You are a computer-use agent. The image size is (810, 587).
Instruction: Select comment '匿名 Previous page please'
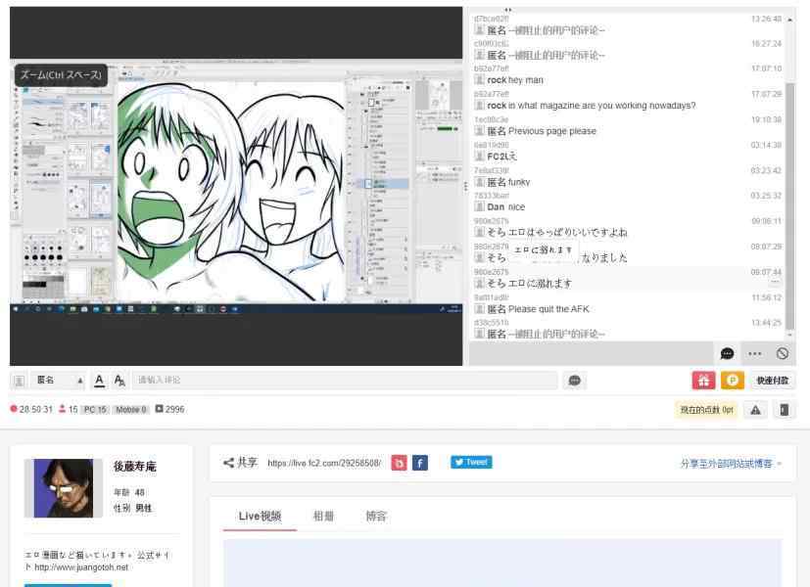[x=628, y=127]
